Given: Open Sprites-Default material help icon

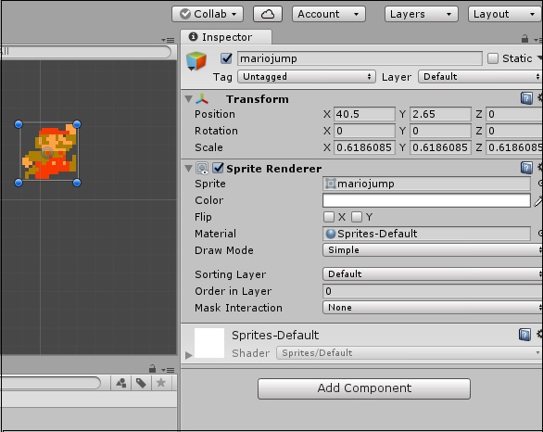Looking at the screenshot, I should pos(524,335).
